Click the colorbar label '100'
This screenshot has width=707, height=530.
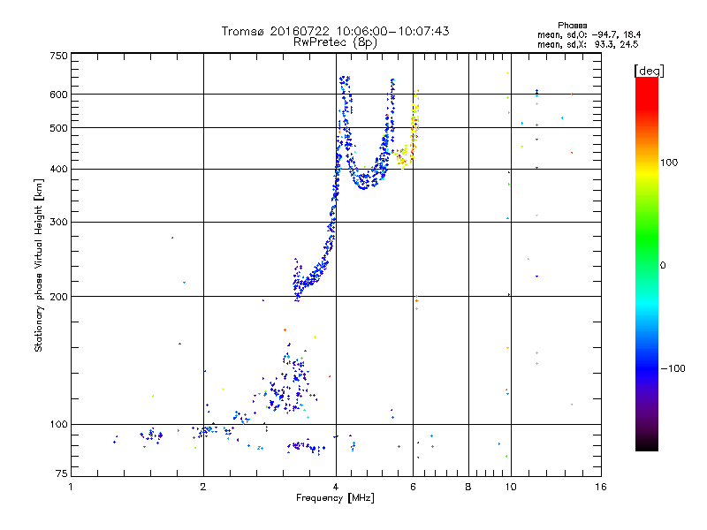[x=669, y=163]
